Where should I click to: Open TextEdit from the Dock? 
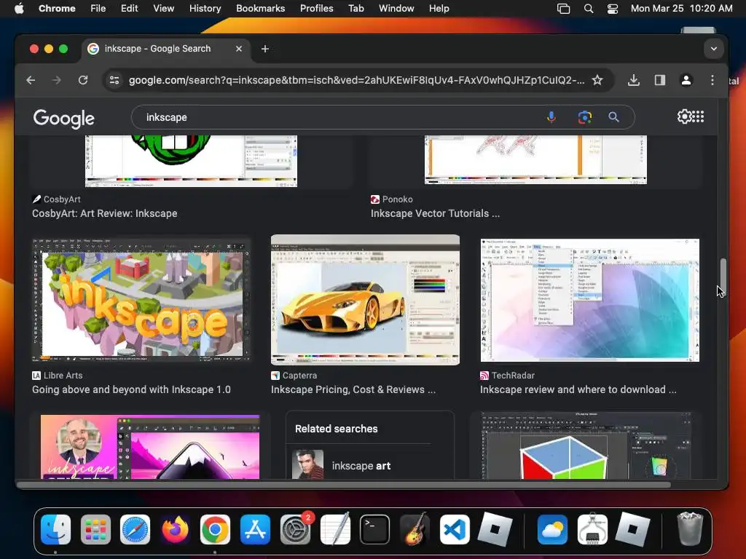(x=335, y=529)
